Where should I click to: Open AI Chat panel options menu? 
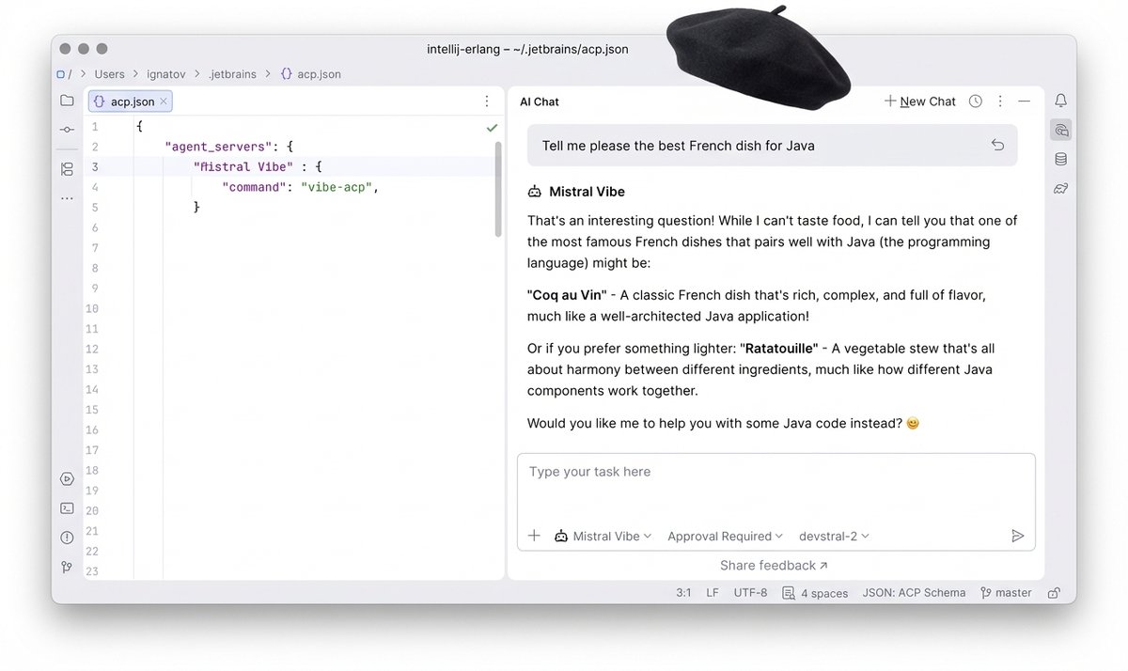pos(1000,101)
